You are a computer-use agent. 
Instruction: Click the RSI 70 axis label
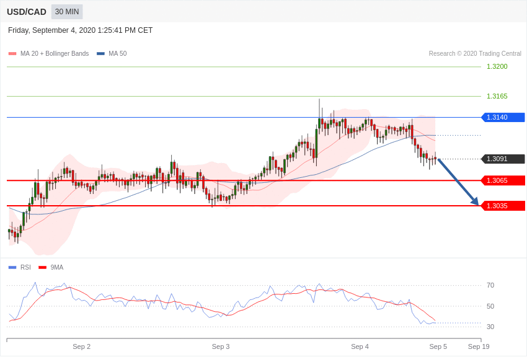[x=490, y=286]
